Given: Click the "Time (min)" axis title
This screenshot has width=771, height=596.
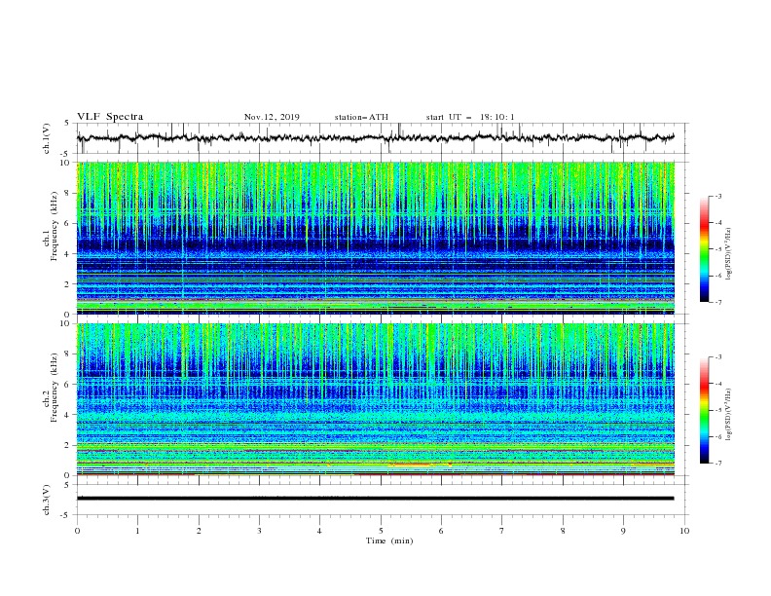Looking at the screenshot, I should pos(389,540).
